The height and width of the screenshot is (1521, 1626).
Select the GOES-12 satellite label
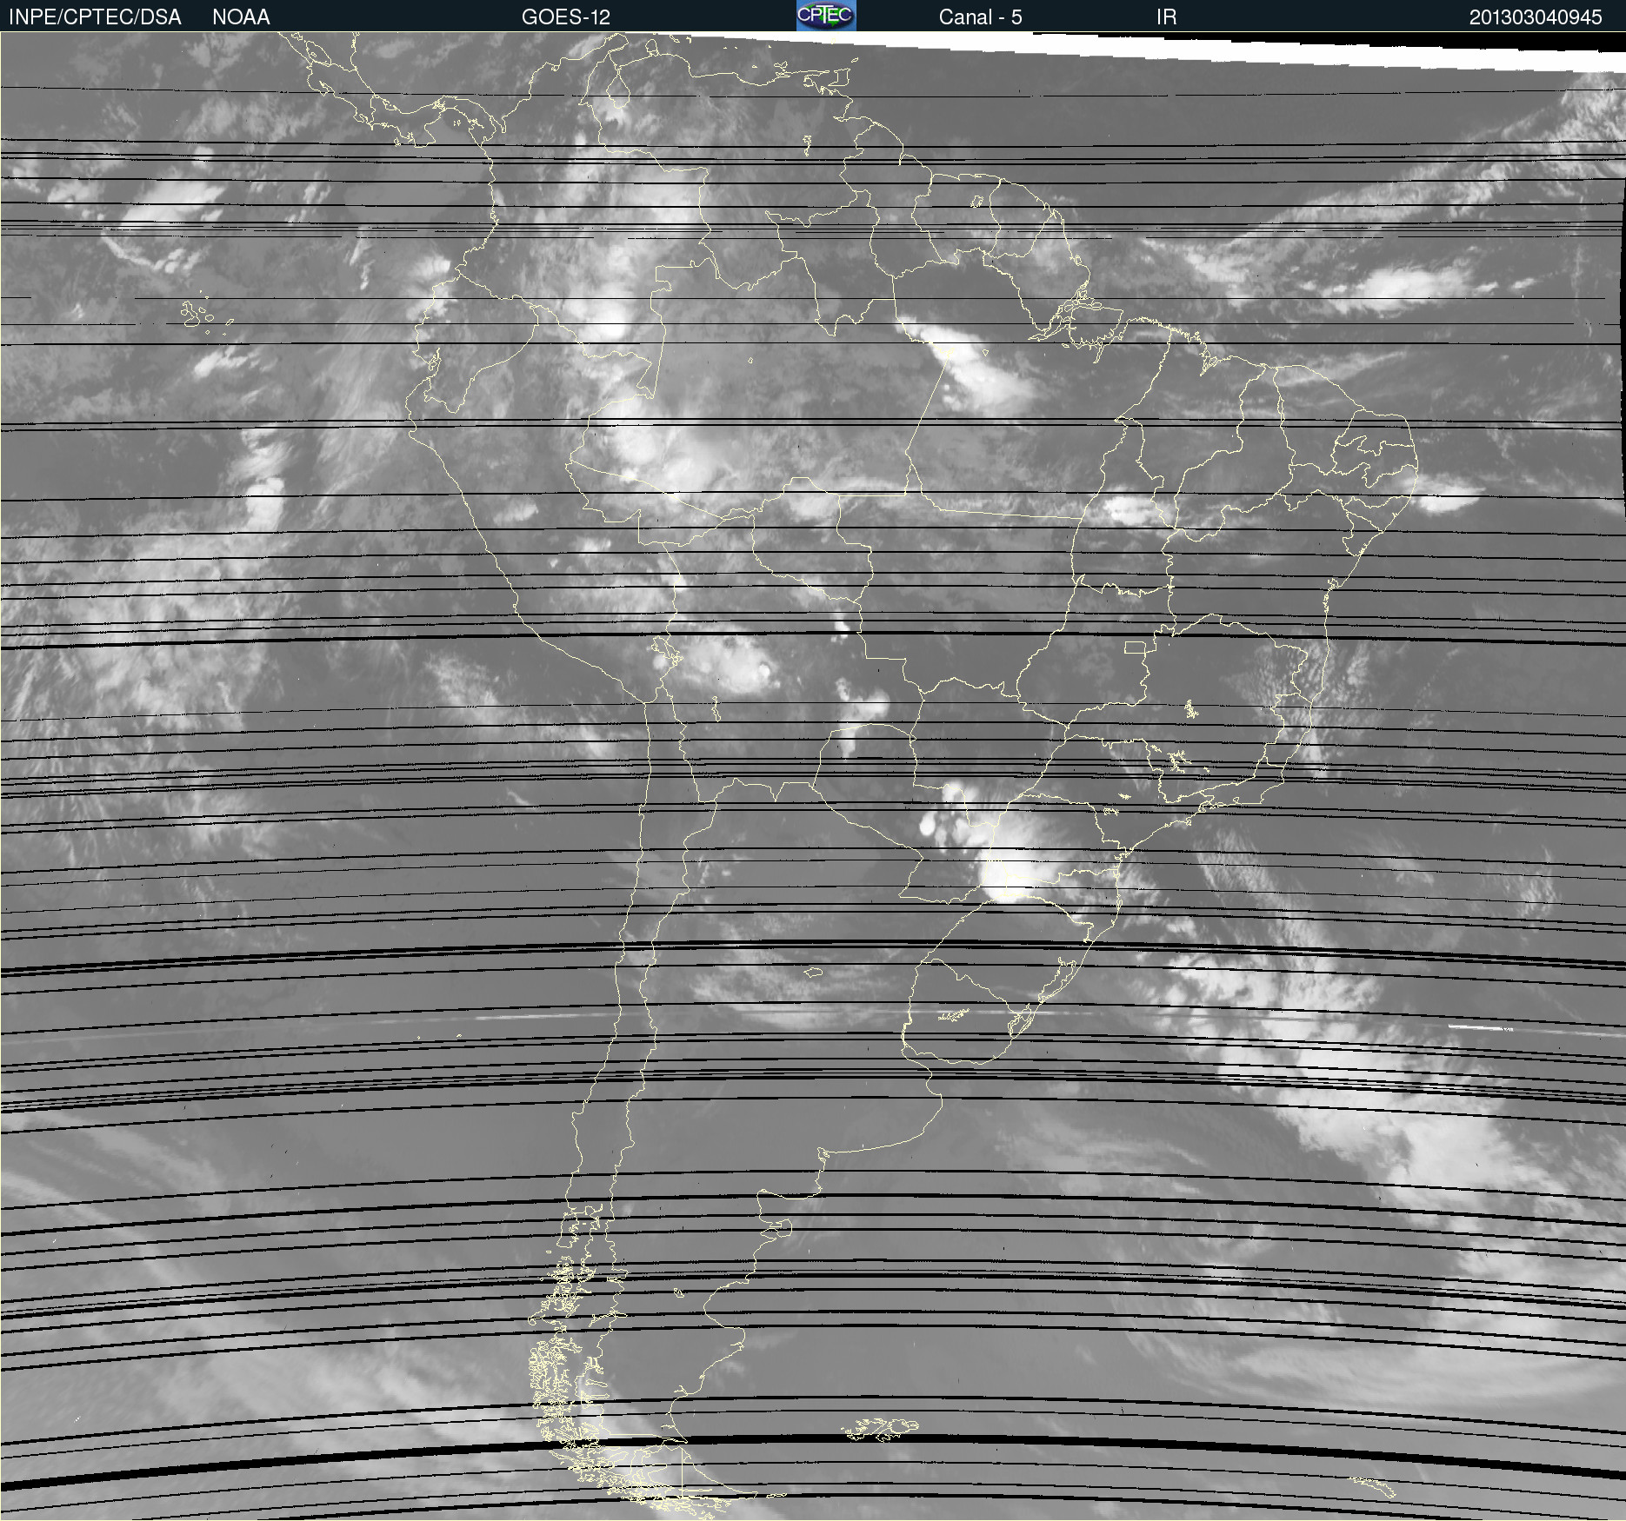pos(566,17)
